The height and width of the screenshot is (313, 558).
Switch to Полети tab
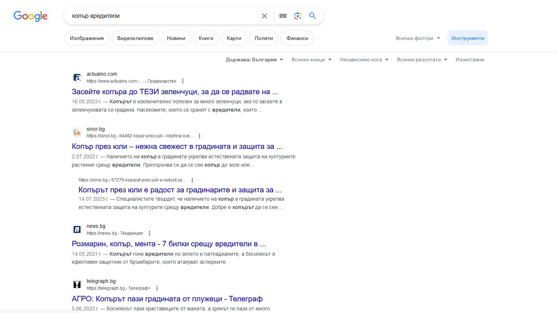[264, 38]
